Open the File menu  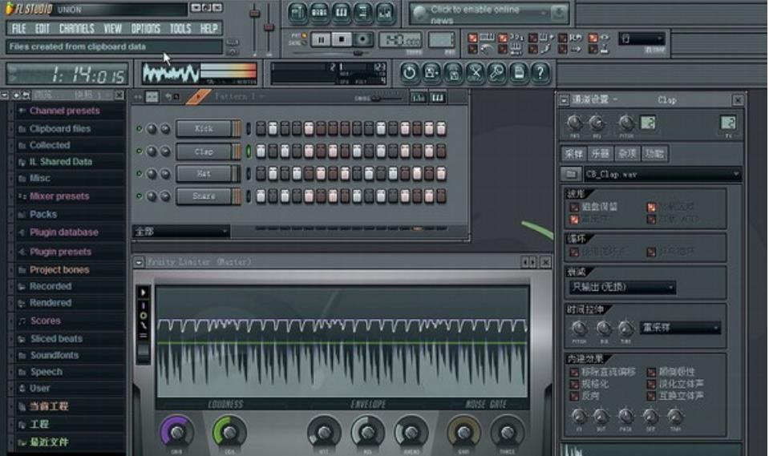click(x=18, y=28)
